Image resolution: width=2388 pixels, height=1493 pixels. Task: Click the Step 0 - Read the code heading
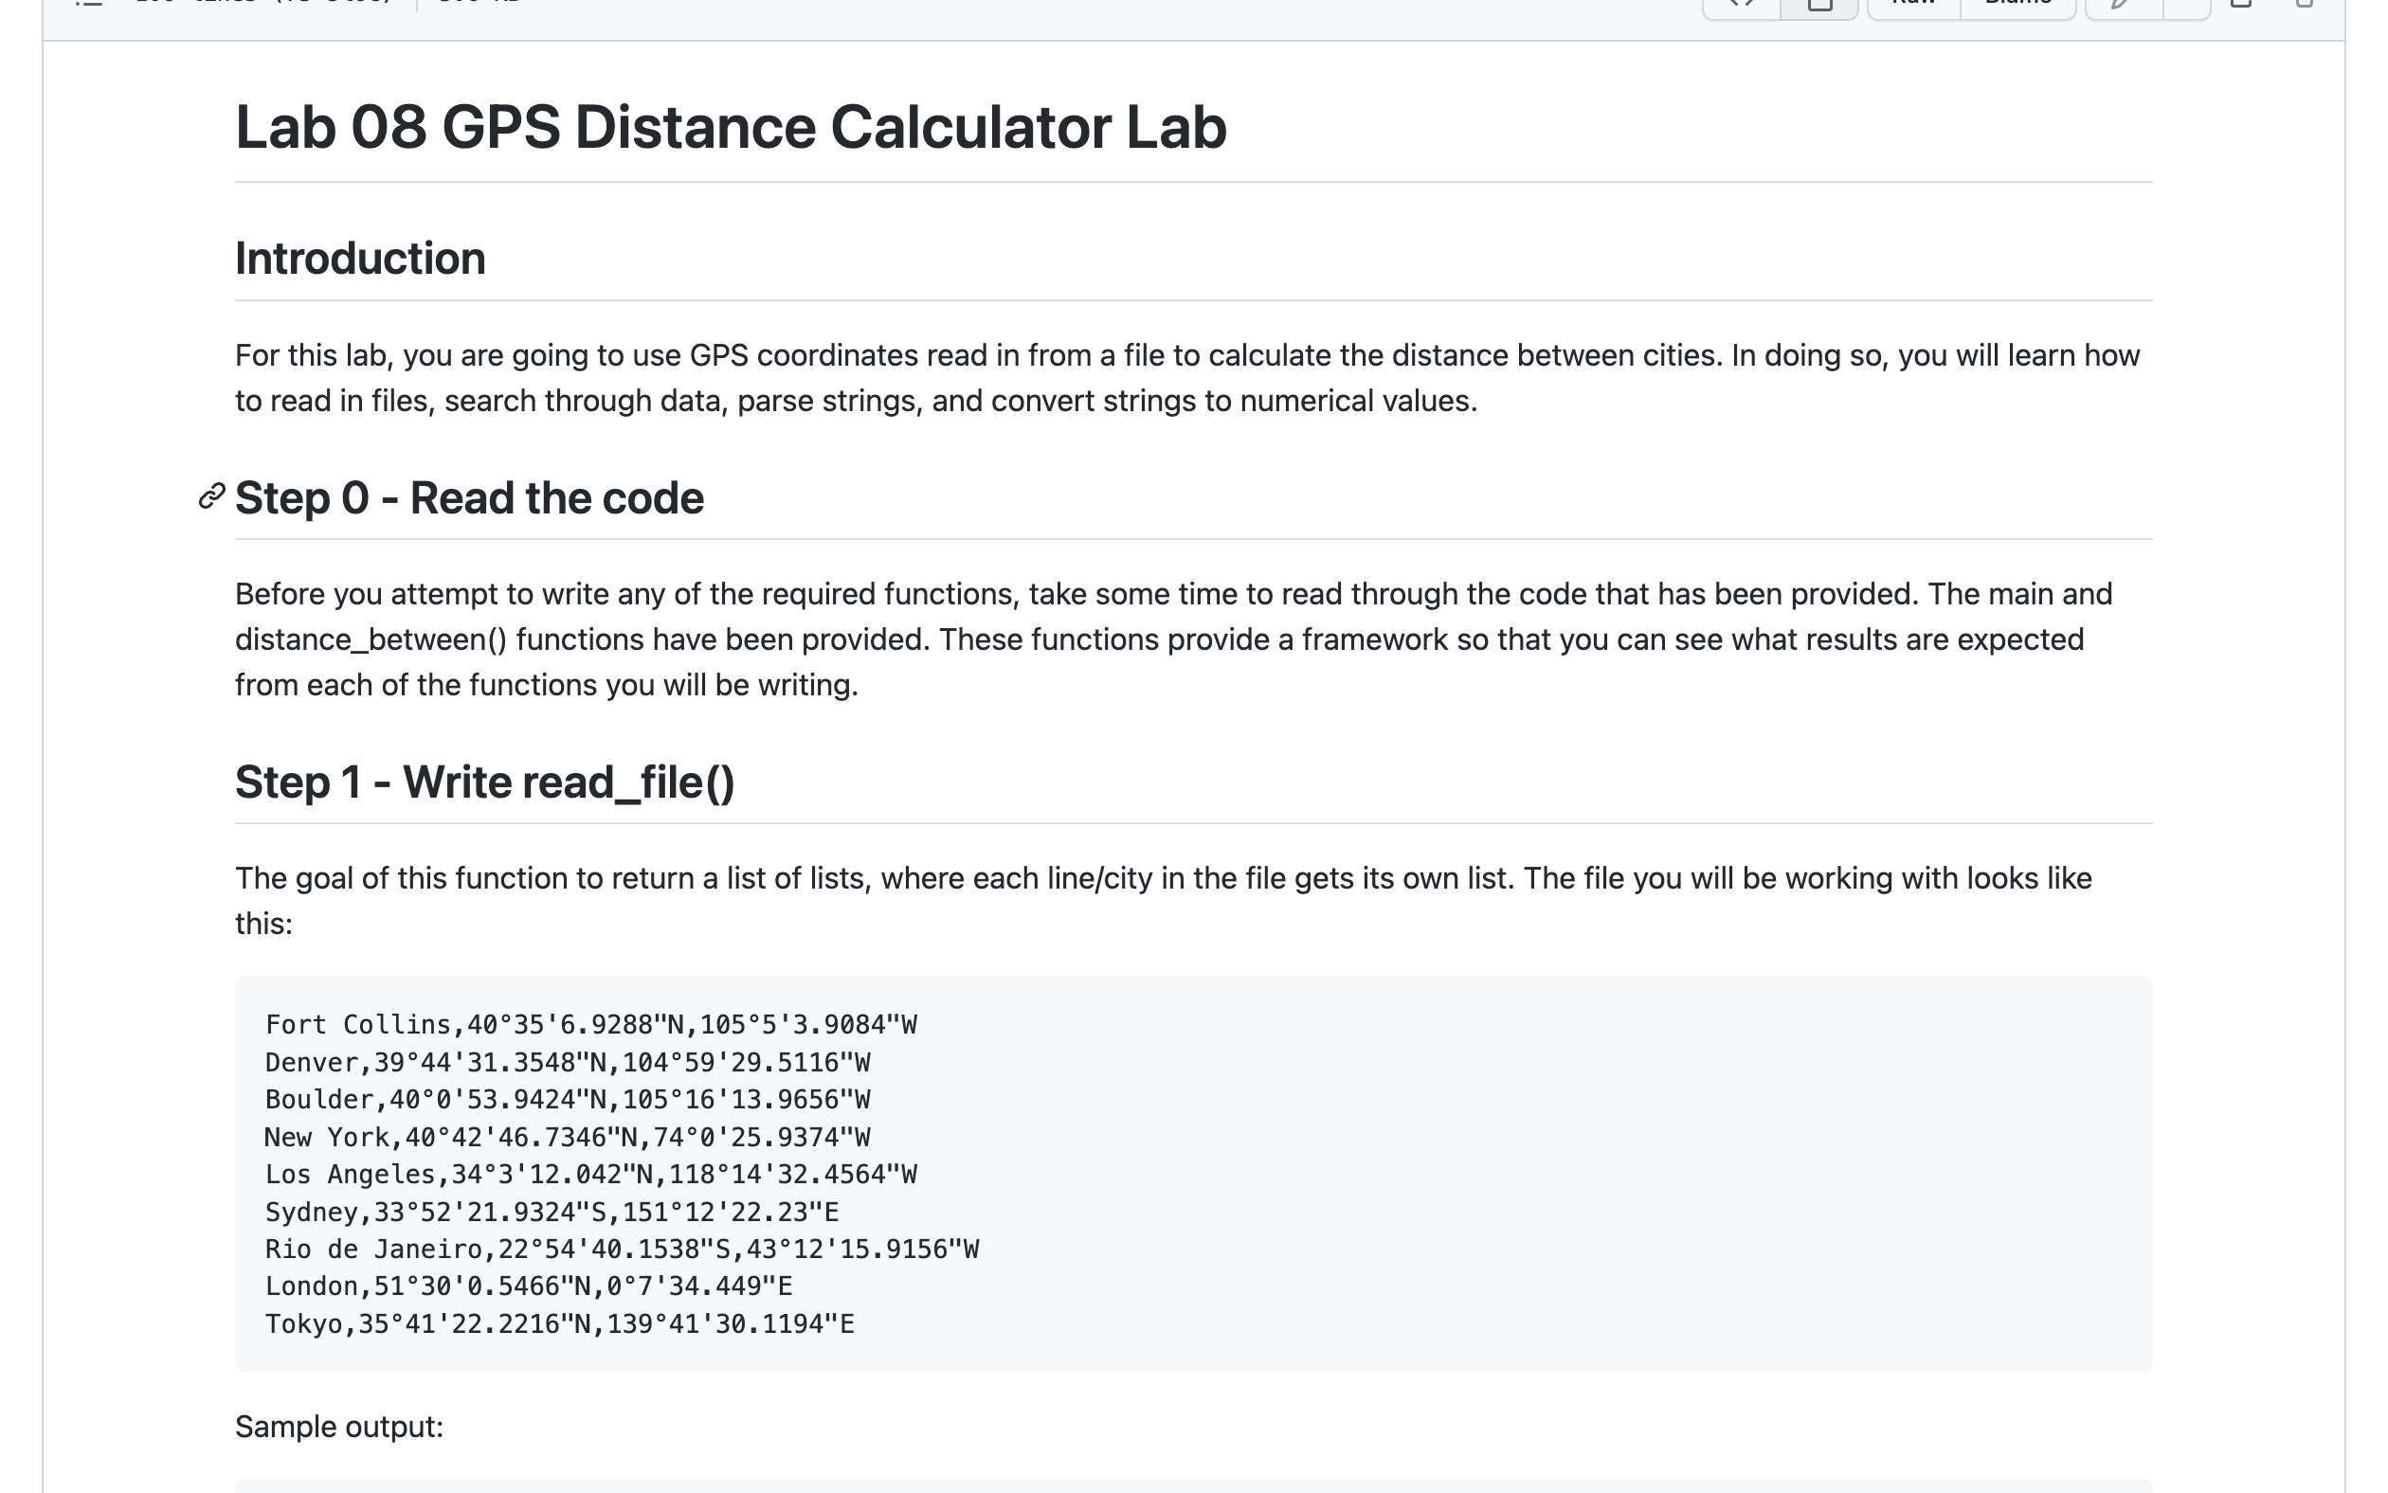469,497
